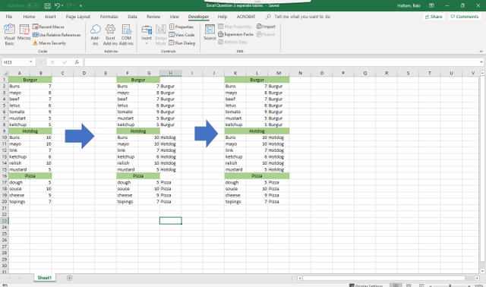The image size is (486, 287).
Task: Toggle Design Mode
Action: (x=160, y=35)
